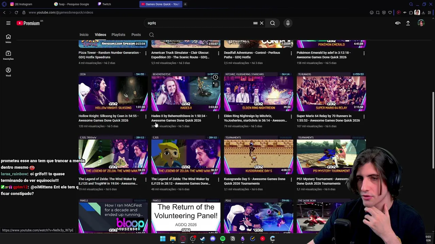Open options for American Truck Simulator video
The width and height of the screenshot is (435, 244).
pyautogui.click(x=219, y=53)
